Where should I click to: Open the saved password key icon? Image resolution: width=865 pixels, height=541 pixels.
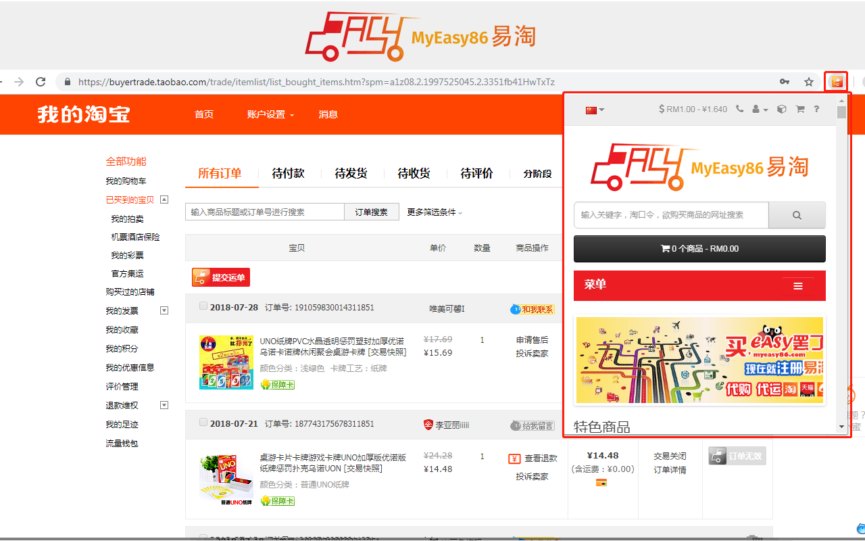click(x=785, y=82)
